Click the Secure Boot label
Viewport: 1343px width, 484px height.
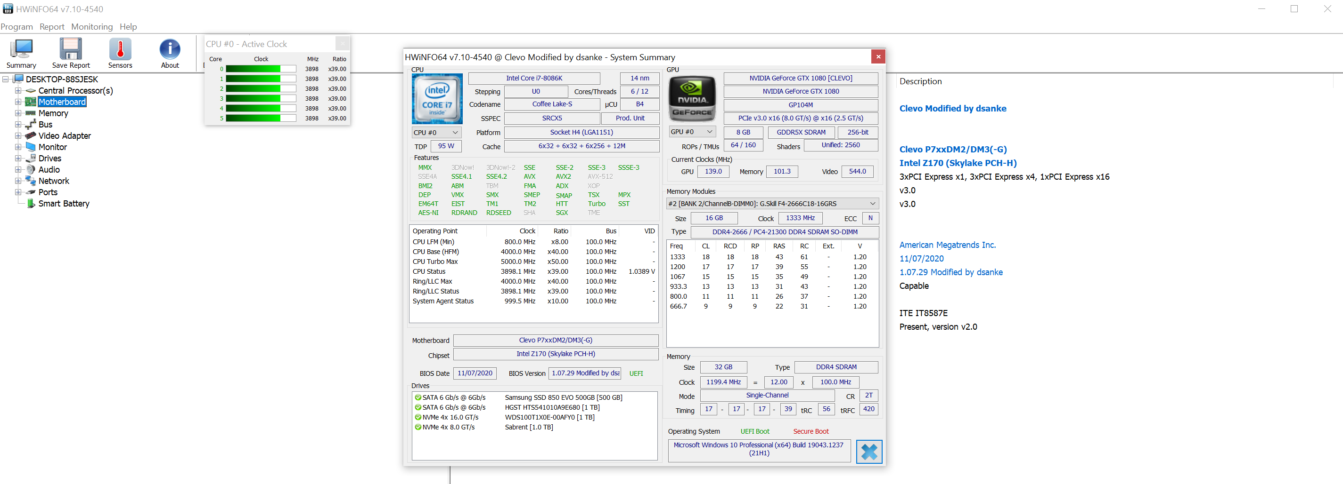[811, 431]
